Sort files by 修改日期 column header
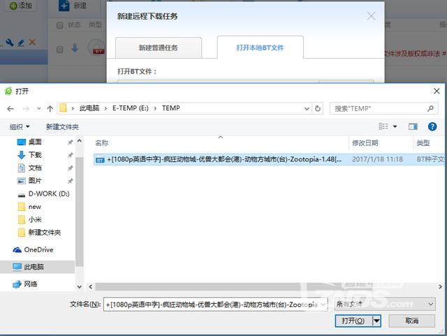447x336 pixels. (365, 143)
